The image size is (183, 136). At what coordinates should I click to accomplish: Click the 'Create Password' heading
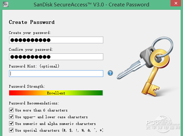coord(32,22)
